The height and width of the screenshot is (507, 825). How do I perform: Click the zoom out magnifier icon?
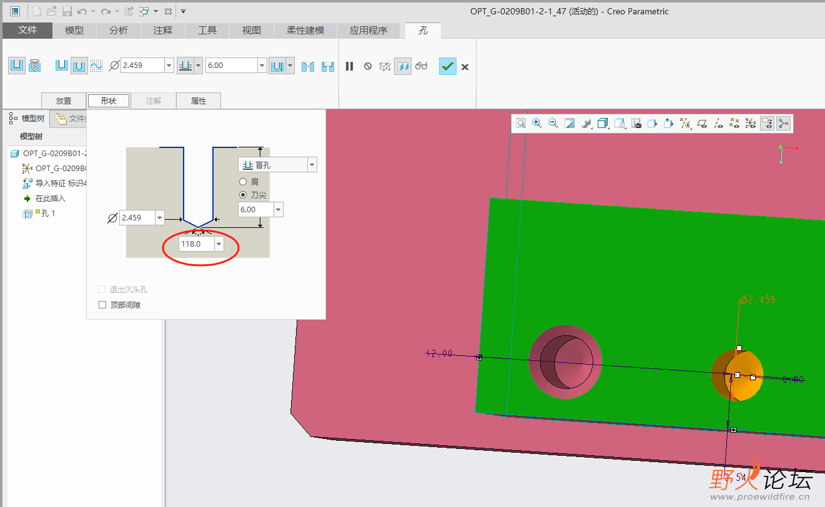553,124
